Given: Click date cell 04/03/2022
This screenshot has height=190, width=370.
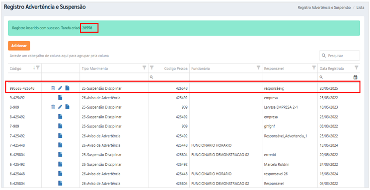Looking at the screenshot, I should click(329, 184).
